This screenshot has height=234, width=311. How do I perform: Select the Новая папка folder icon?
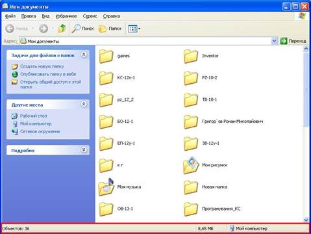click(191, 187)
